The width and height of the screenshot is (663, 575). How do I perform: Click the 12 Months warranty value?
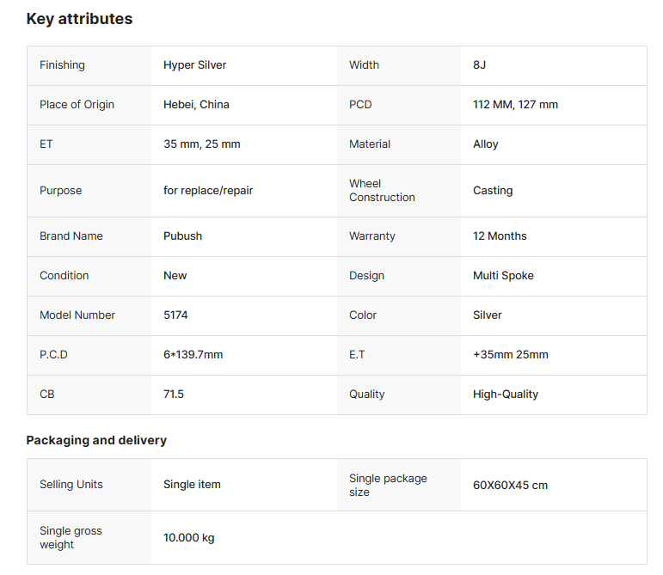pos(500,236)
